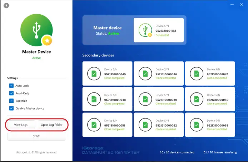
Task: Click clone icon for device 9521310000052
Action: point(145,125)
